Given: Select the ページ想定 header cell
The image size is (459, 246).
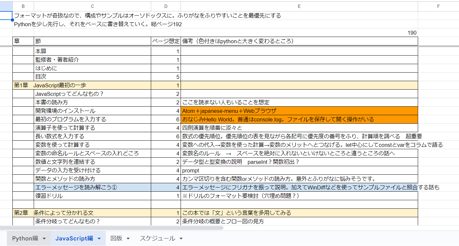Looking at the screenshot, I should [165, 41].
